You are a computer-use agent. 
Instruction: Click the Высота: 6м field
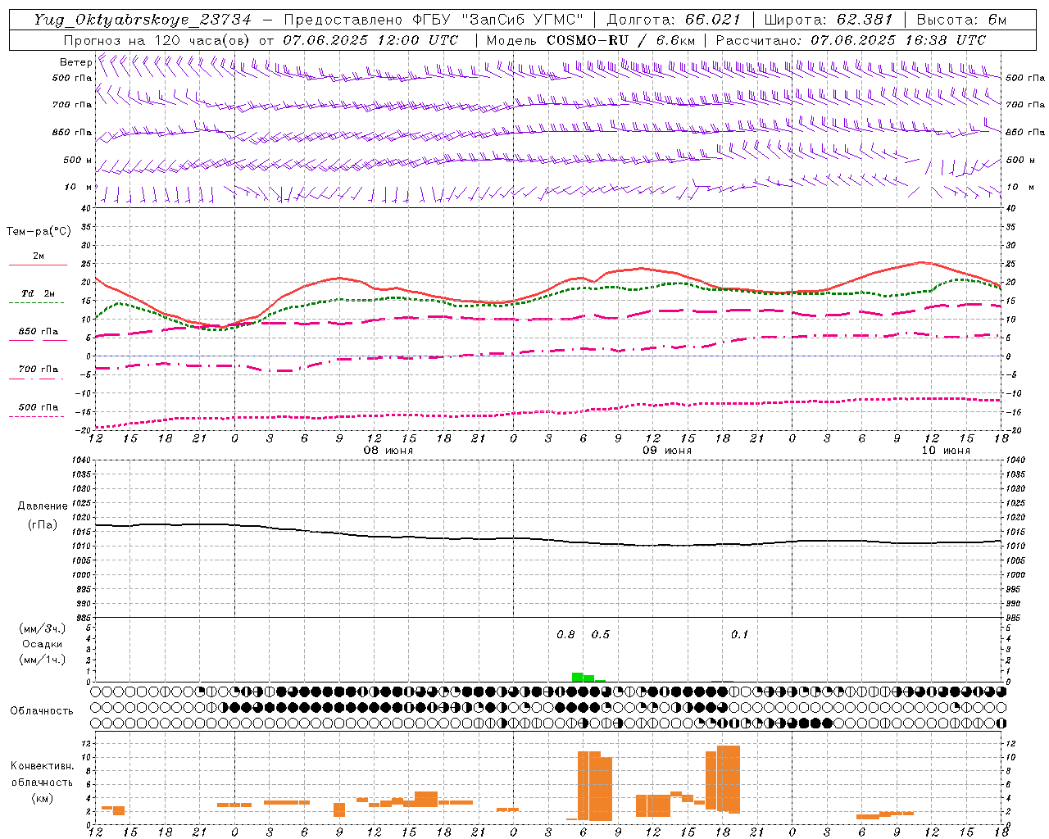point(960,20)
